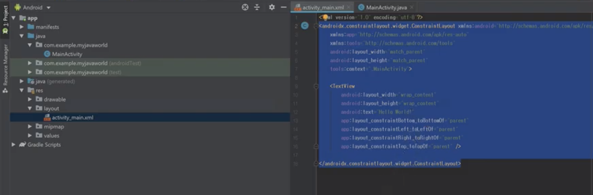The height and width of the screenshot is (195, 593).
Task: Collapse the java folder
Action: [22, 36]
